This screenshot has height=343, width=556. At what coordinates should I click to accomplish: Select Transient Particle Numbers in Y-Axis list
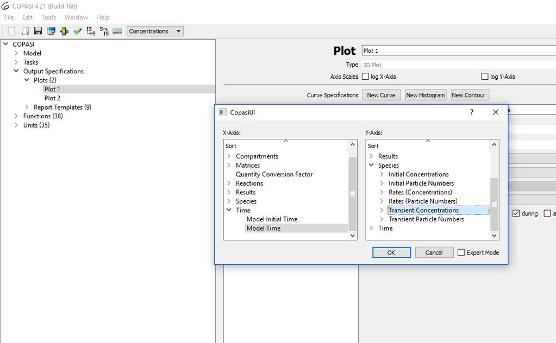tap(426, 219)
